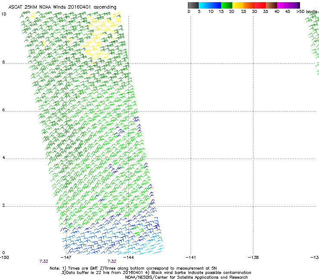Image resolution: width=319 pixels, height=280 pixels.
Task: Click the green 15-20 knots legend segment
Action: (x=227, y=5)
